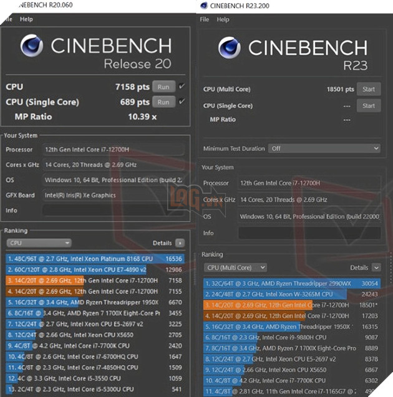Select Xeon E5-2697 v2 row scoring 8378

click(x=292, y=359)
